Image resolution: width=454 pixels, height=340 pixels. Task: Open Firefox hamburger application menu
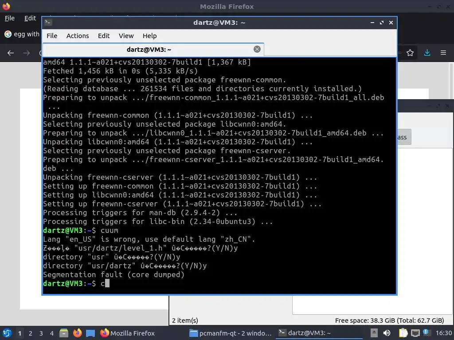(x=443, y=53)
